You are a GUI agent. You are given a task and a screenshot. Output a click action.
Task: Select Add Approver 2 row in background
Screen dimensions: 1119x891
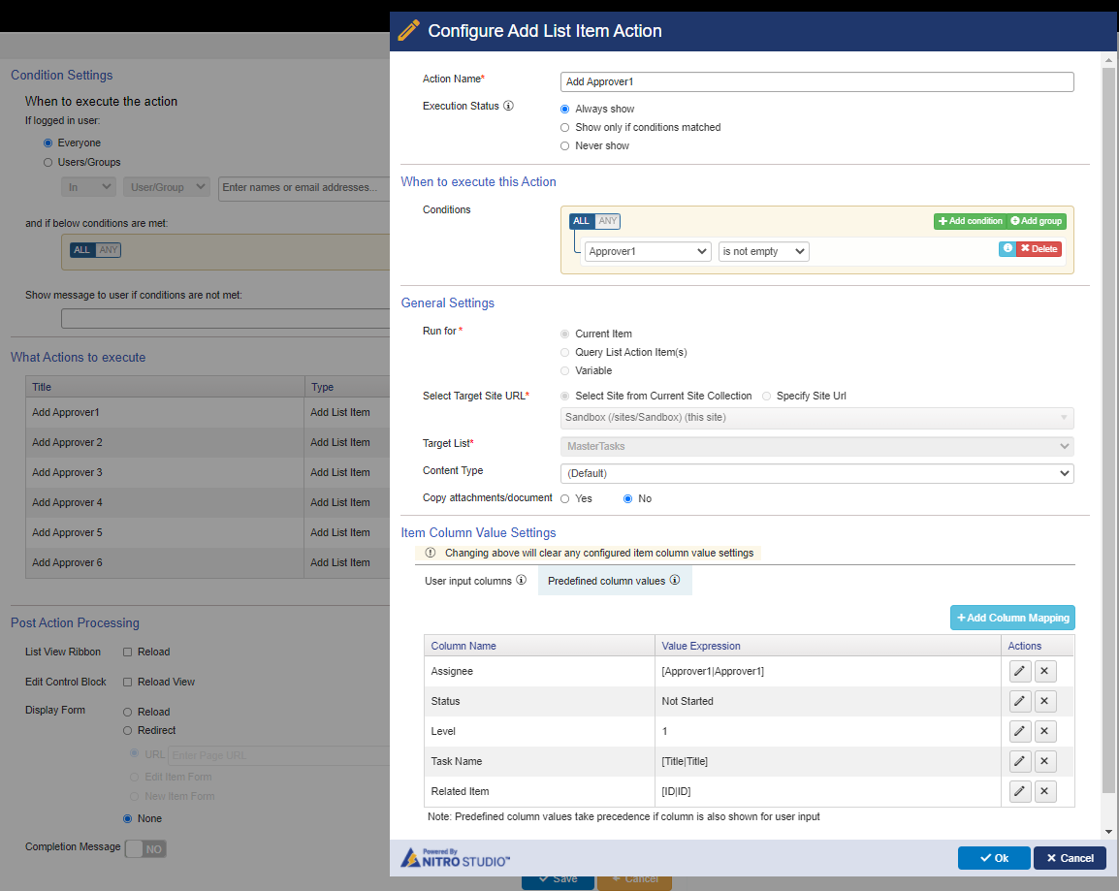[x=207, y=442]
